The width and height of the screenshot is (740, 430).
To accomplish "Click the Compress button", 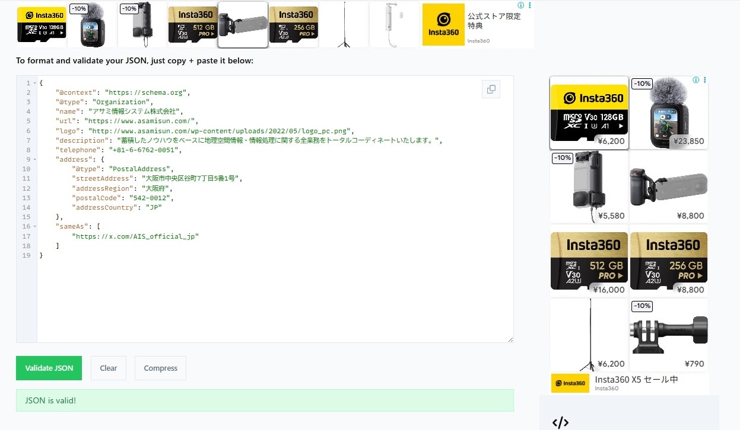I will pos(160,368).
